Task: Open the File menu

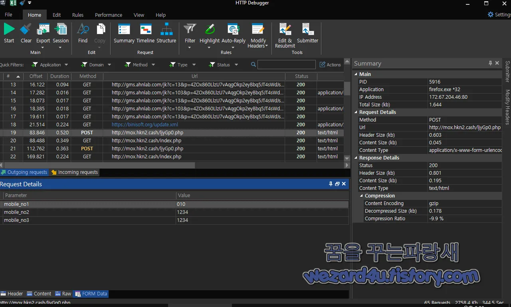Action: coord(8,15)
